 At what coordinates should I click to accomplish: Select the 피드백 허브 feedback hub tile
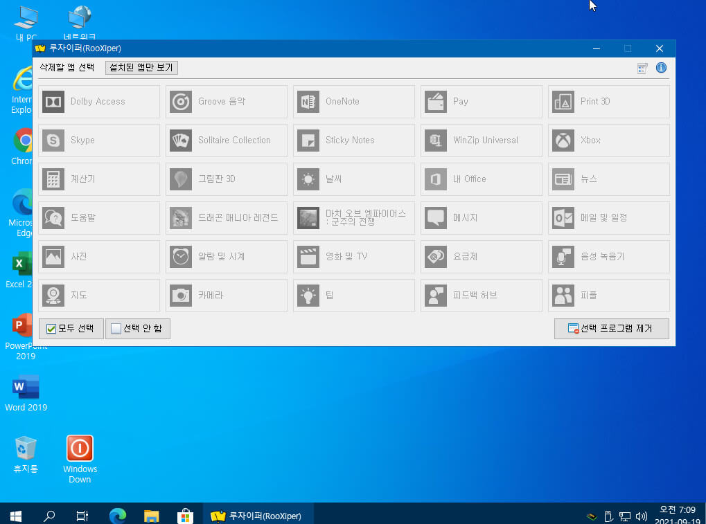[482, 296]
